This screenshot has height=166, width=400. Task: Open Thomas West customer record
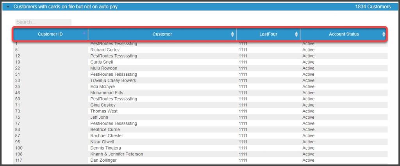pyautogui.click(x=104, y=111)
